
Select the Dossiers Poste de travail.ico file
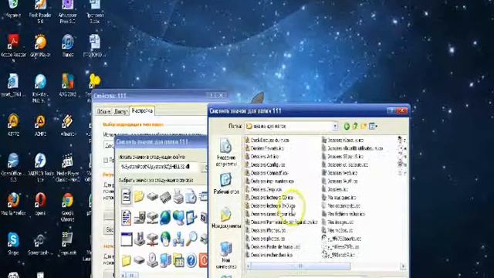coord(272,247)
